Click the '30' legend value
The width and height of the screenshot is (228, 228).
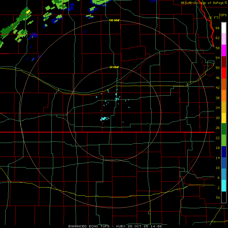(x=218, y=118)
